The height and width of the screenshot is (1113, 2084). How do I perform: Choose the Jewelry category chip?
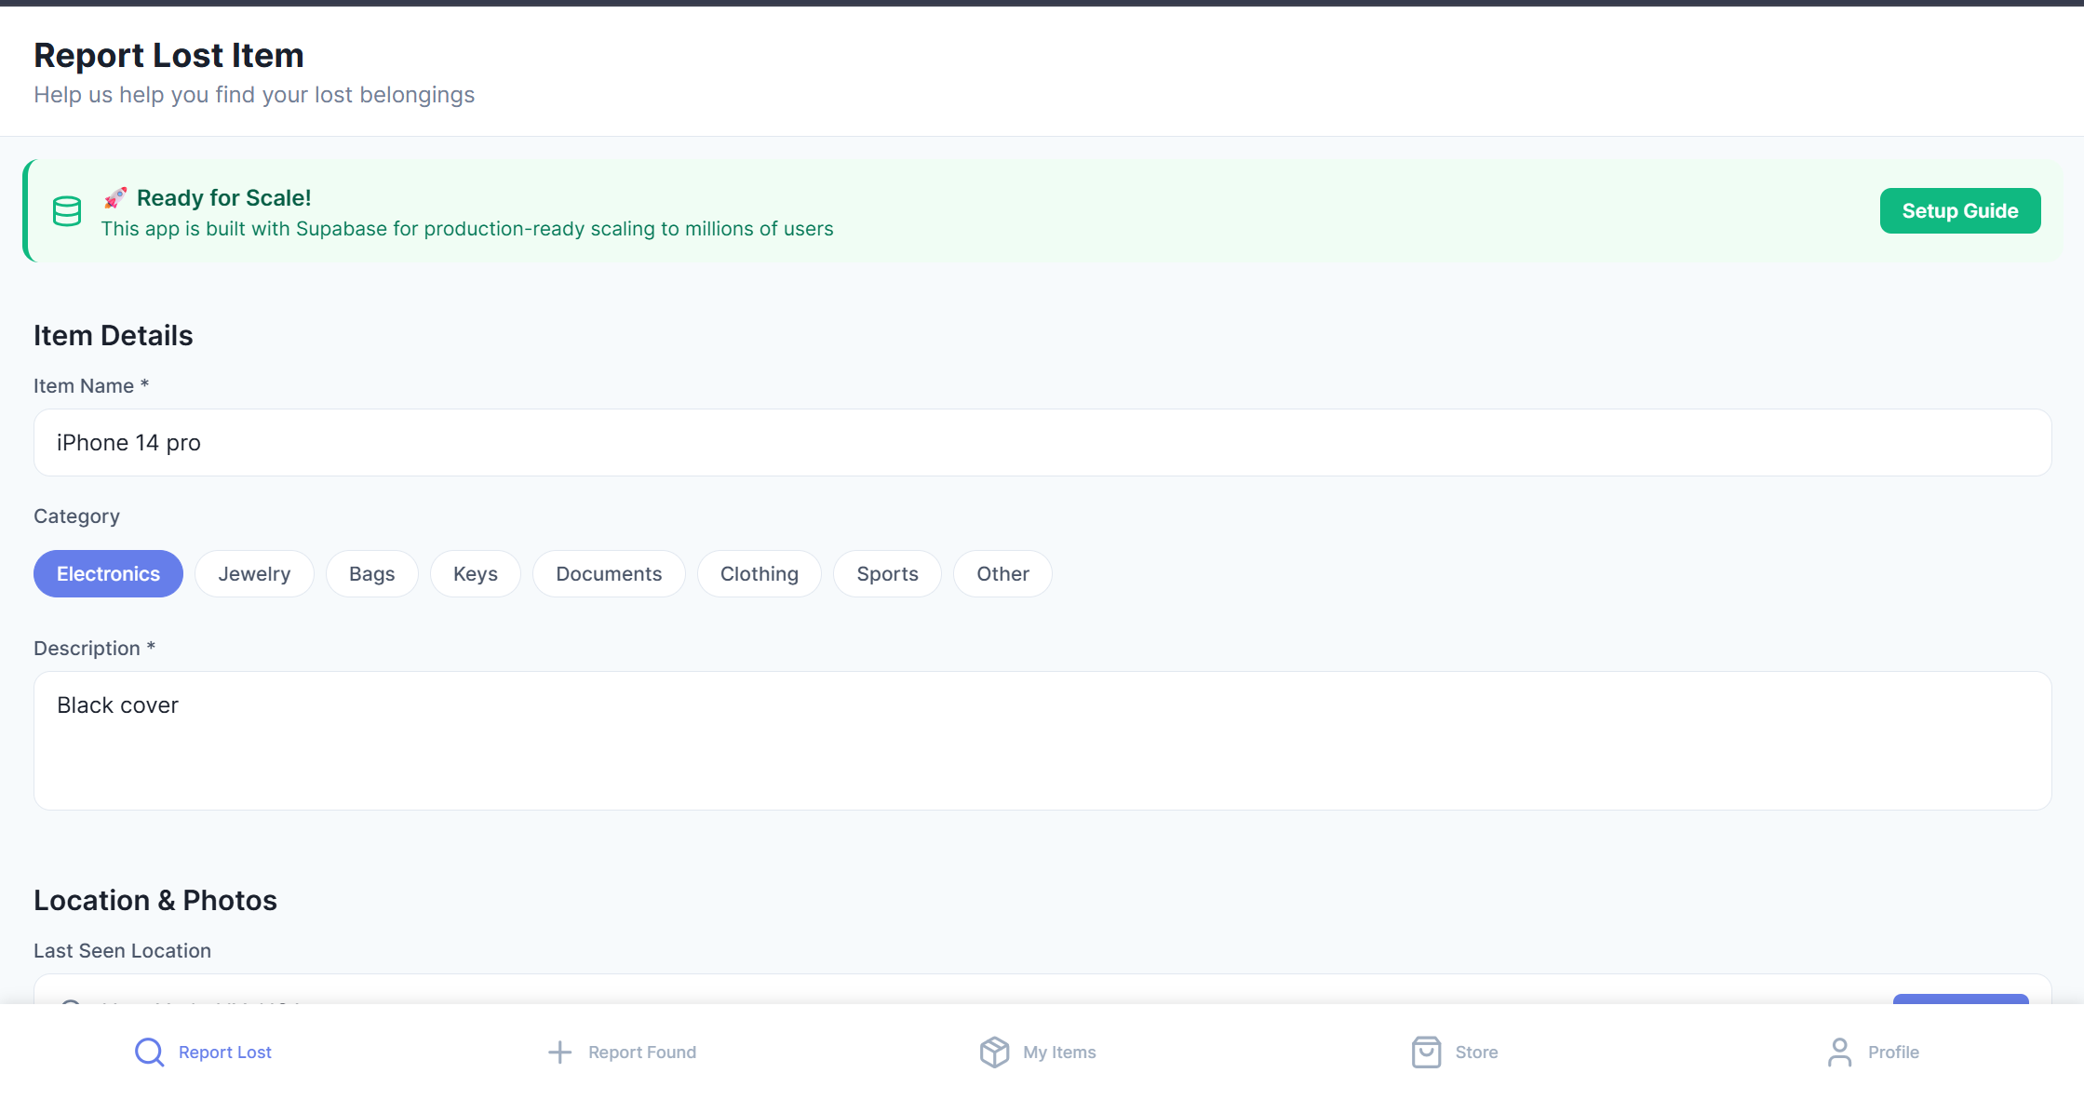(x=254, y=573)
